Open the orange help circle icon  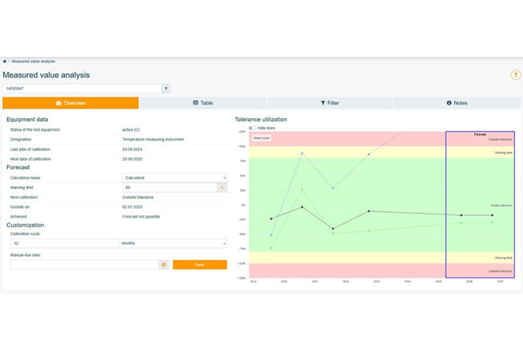[515, 75]
